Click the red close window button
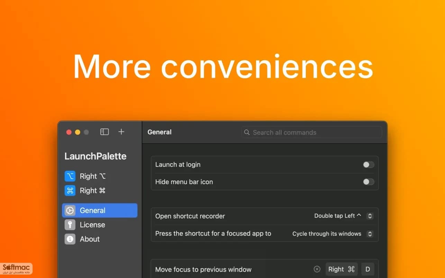 pyautogui.click(x=69, y=132)
